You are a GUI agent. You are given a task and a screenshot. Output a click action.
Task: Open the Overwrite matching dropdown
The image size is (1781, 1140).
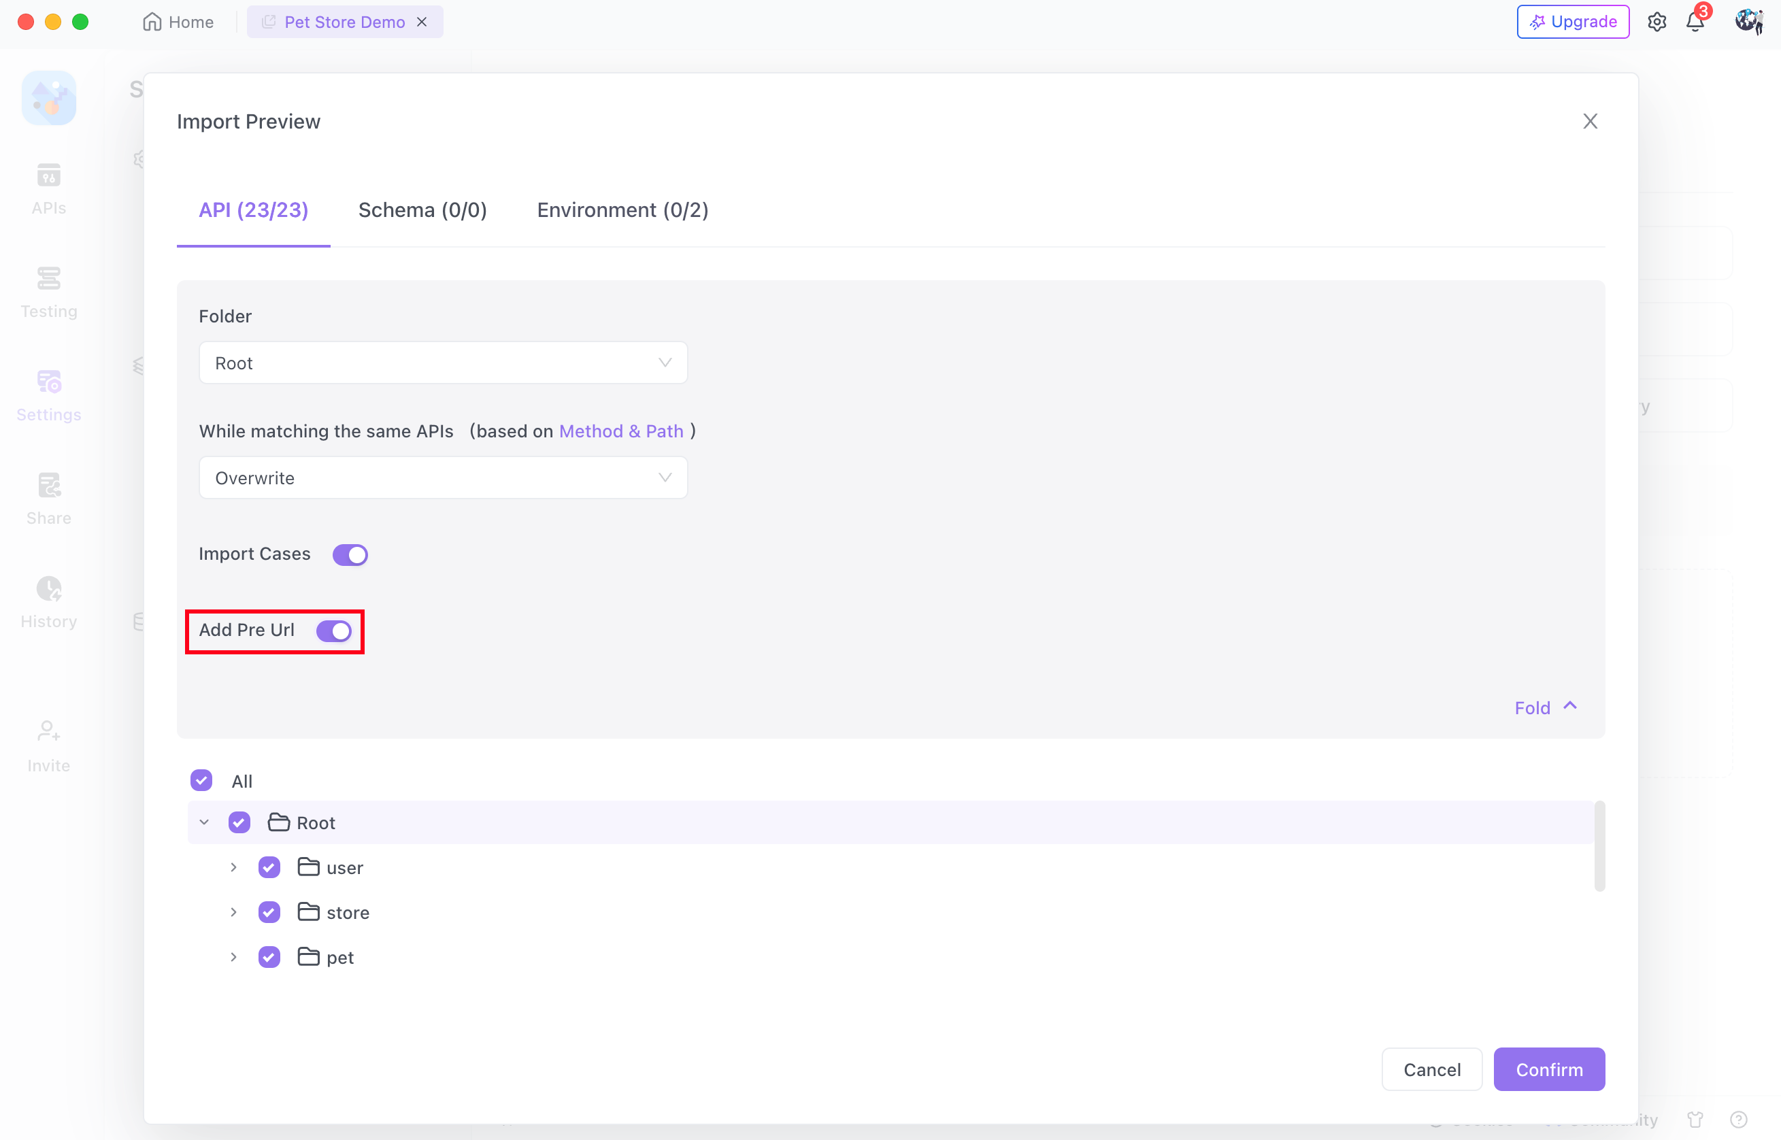[444, 477]
